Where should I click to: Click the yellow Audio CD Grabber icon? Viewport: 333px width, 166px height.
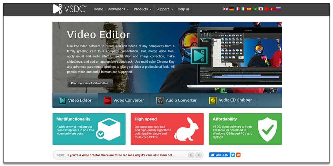click(213, 100)
